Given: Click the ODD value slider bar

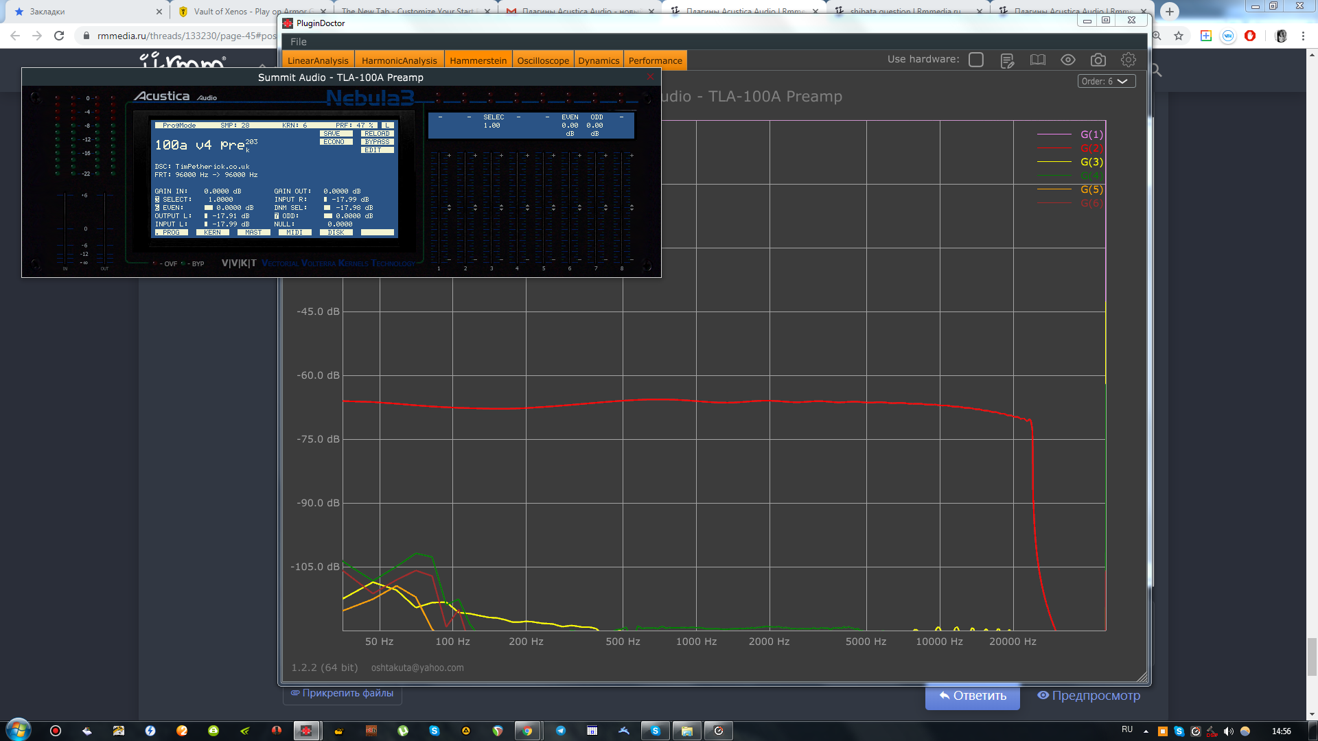Looking at the screenshot, I should tap(327, 216).
